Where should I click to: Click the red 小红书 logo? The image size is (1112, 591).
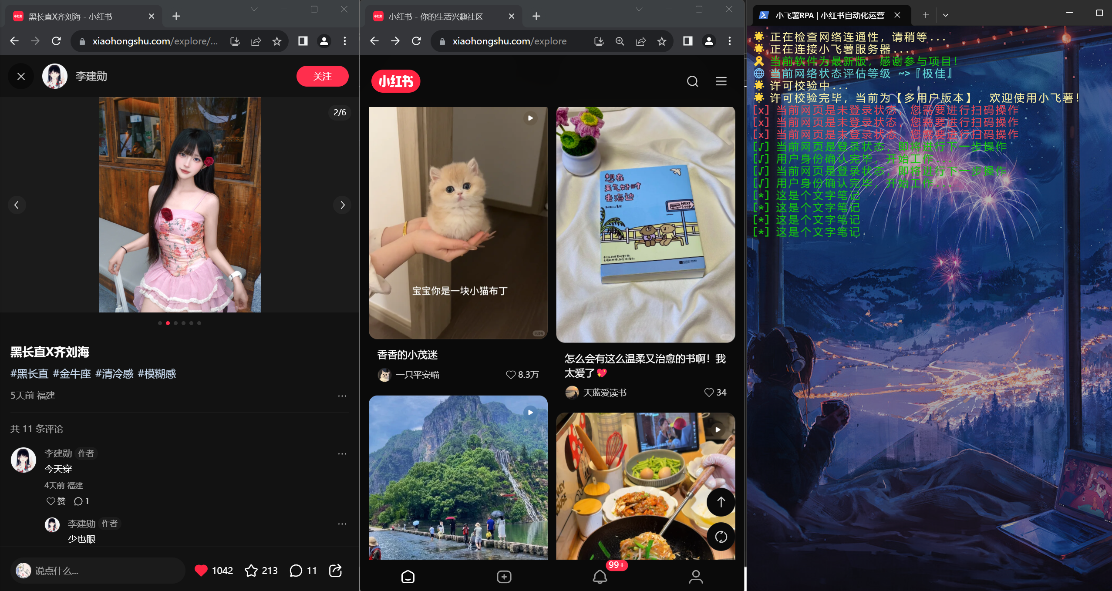pyautogui.click(x=396, y=81)
